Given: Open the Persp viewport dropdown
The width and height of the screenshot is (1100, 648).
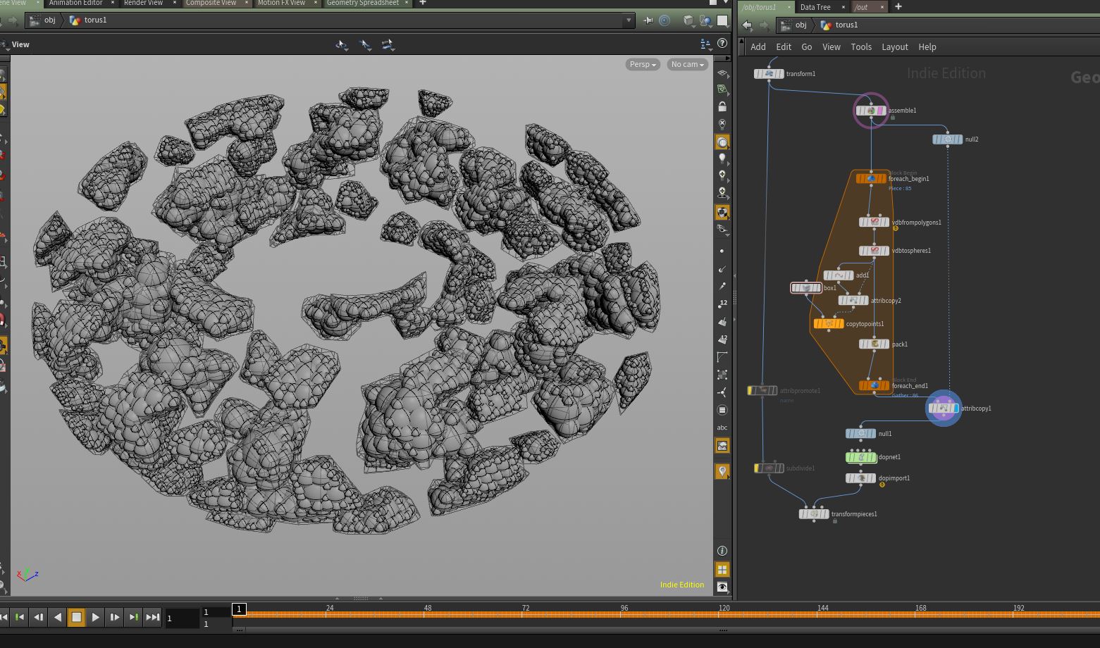Looking at the screenshot, I should click(642, 64).
